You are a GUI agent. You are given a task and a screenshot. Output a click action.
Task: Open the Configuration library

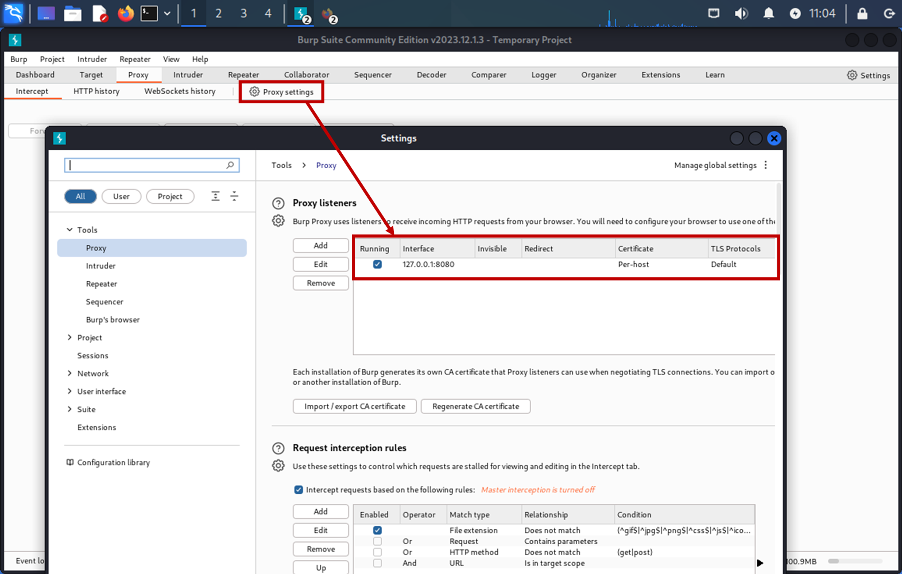[108, 462]
